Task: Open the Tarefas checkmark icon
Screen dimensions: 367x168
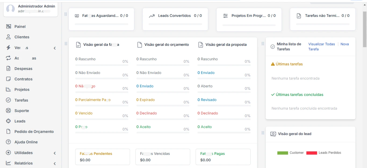Action: tap(9, 100)
